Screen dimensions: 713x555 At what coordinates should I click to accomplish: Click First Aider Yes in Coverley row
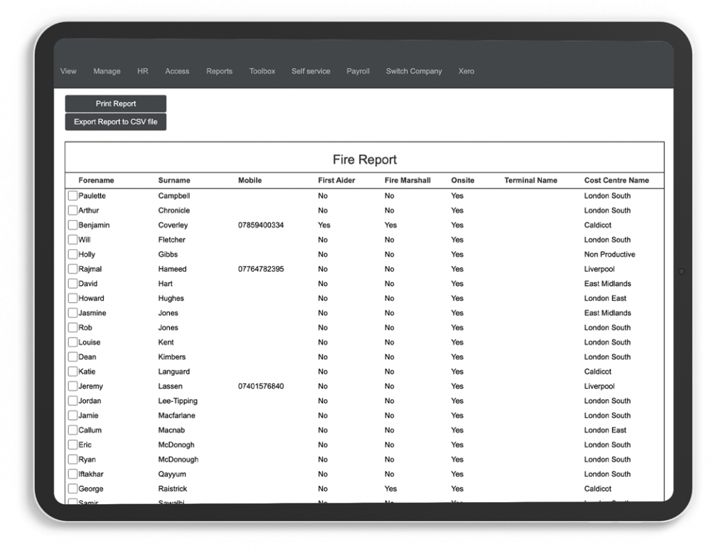[324, 225]
